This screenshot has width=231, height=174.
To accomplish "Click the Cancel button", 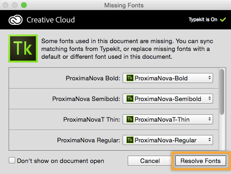I will pos(150,161).
